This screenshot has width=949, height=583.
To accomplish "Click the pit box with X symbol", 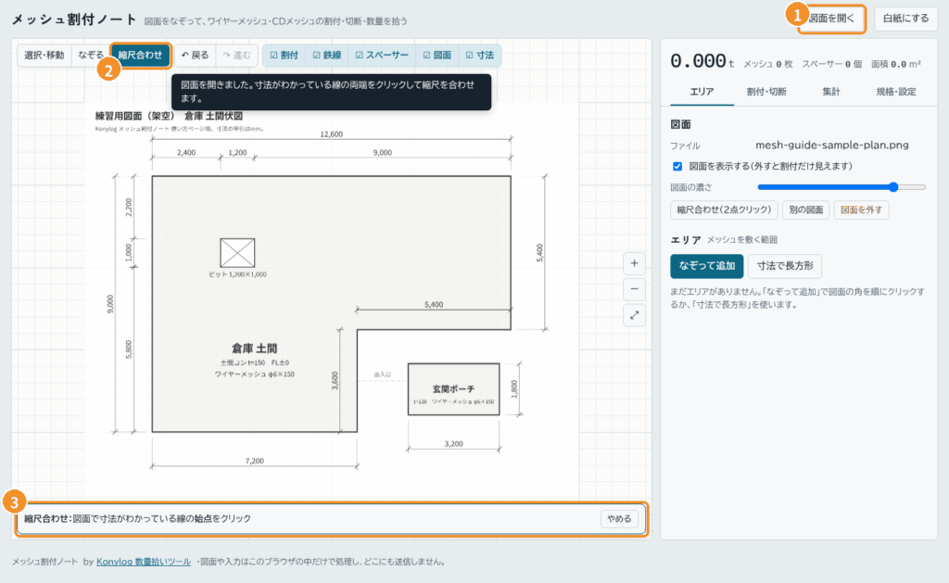I will pos(237,253).
